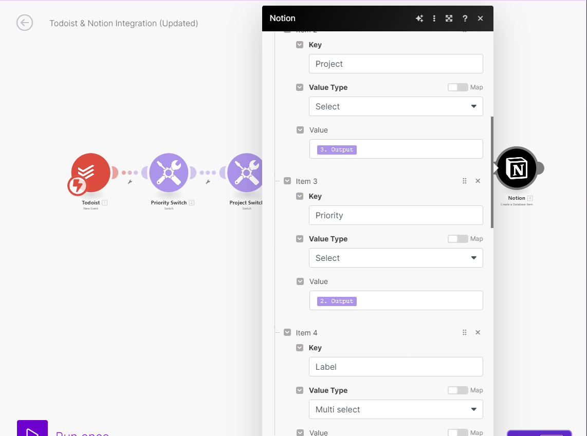The height and width of the screenshot is (436, 587).
Task: Click the drag handle for Item 4
Action: (x=465, y=332)
